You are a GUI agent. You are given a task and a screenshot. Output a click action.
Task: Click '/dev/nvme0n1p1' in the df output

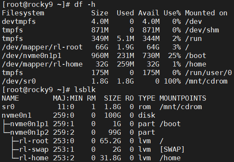pos(32,55)
